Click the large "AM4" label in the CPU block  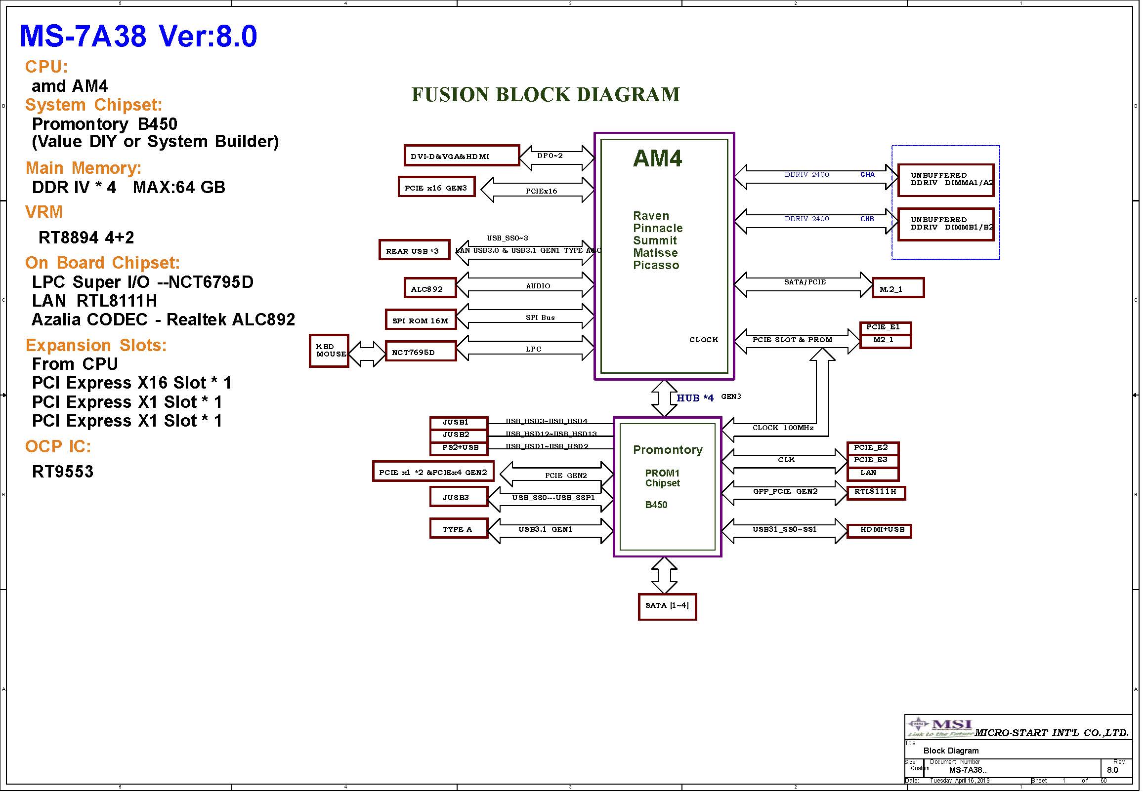click(x=657, y=158)
